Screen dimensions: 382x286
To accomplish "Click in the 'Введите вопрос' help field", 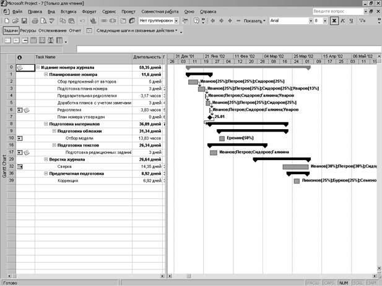I will click(x=338, y=11).
